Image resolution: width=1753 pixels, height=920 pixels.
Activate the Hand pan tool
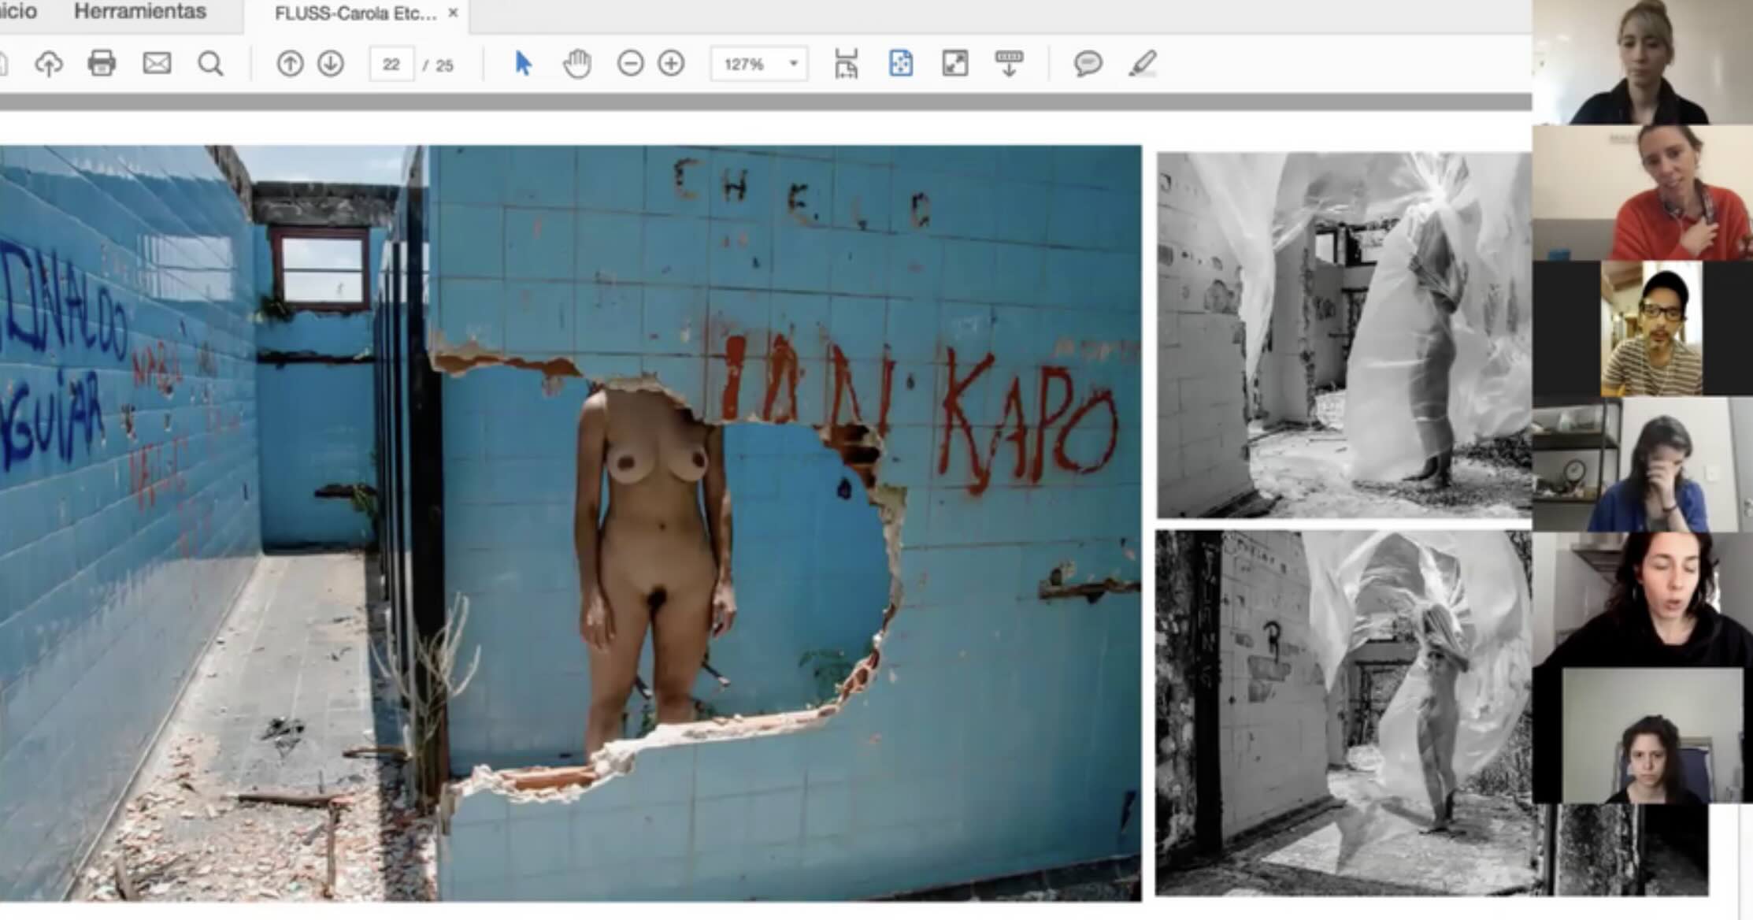coord(576,64)
